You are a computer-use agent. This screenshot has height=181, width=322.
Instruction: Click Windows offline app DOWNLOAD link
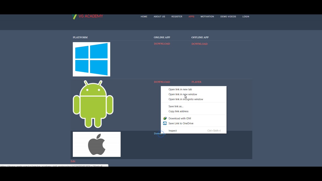[x=199, y=44]
